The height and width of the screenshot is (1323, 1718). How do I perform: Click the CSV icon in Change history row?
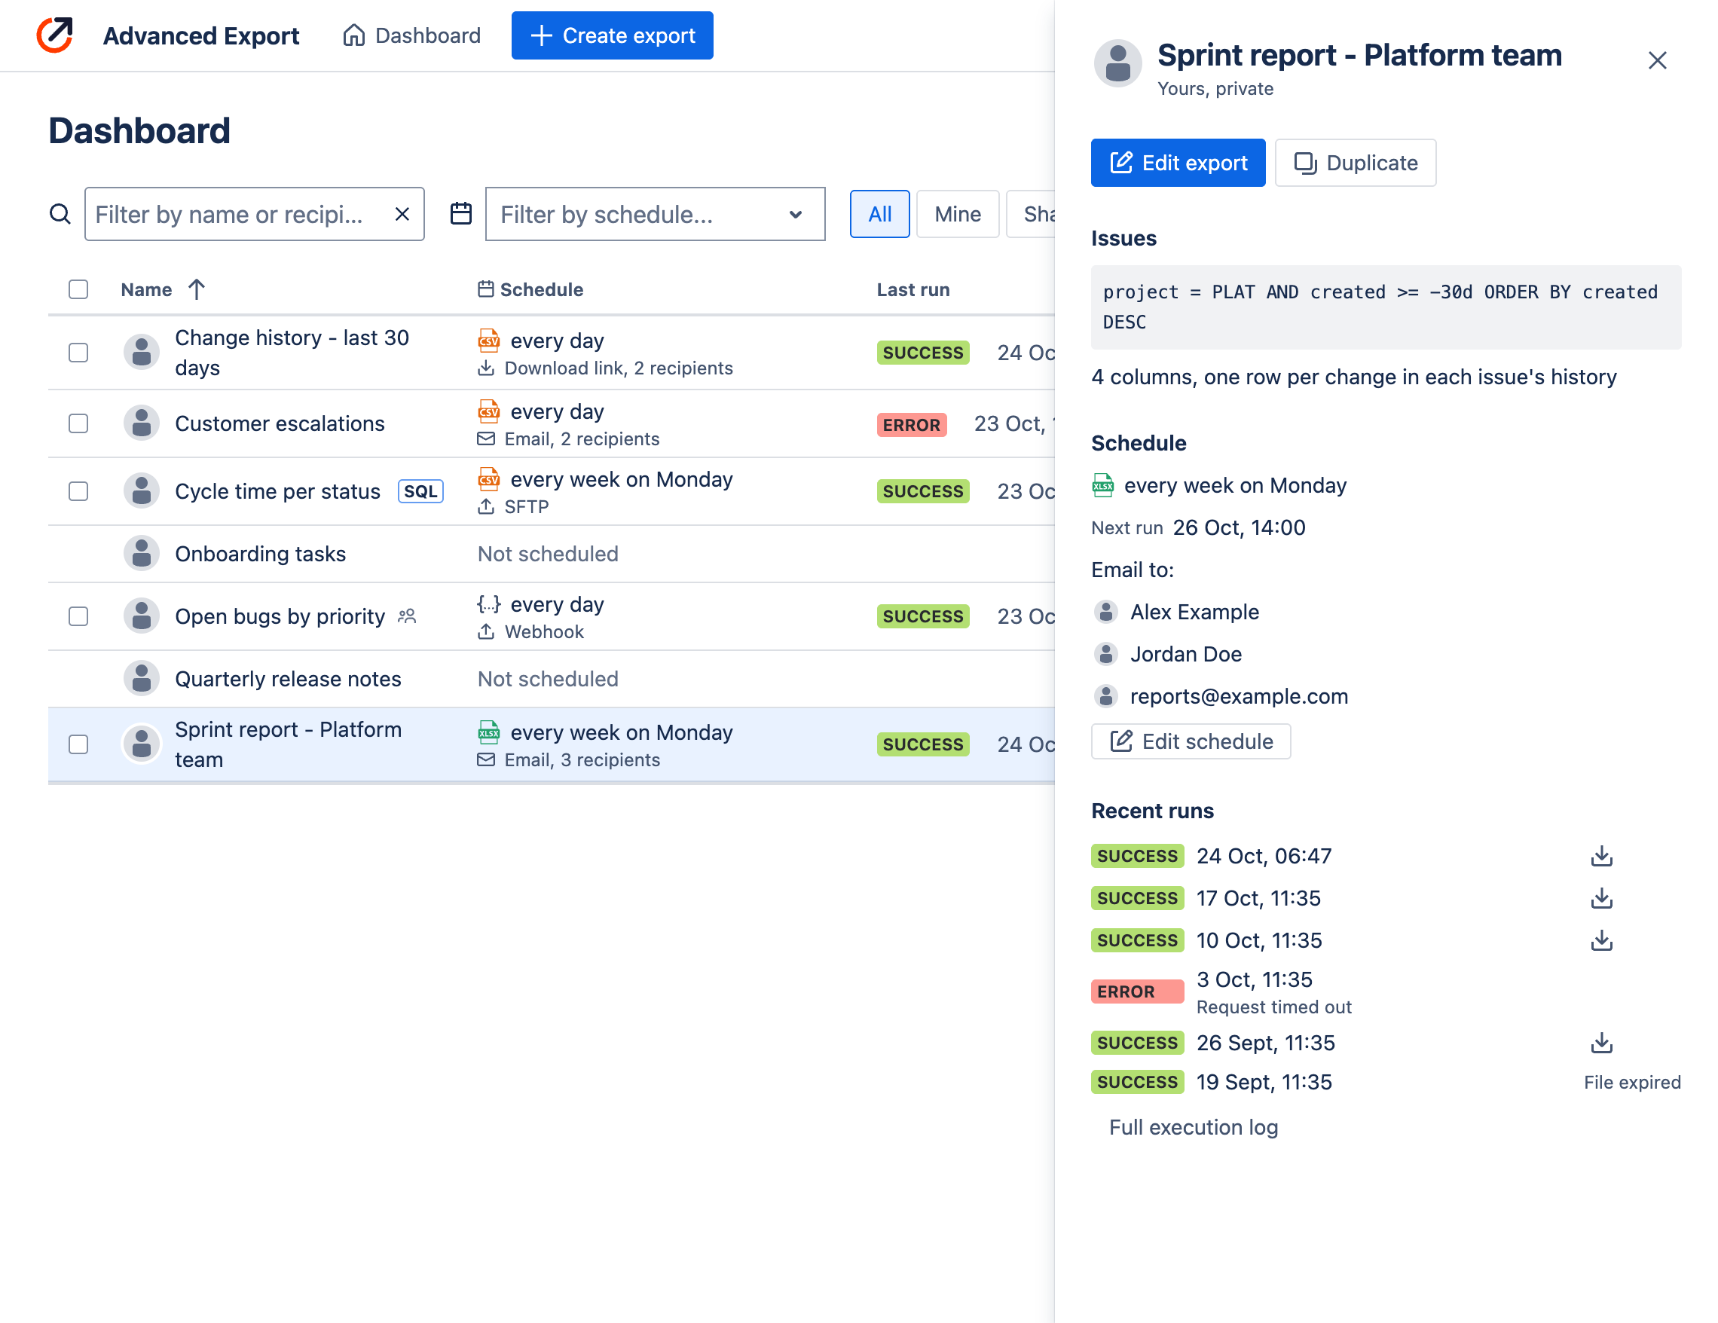point(488,341)
